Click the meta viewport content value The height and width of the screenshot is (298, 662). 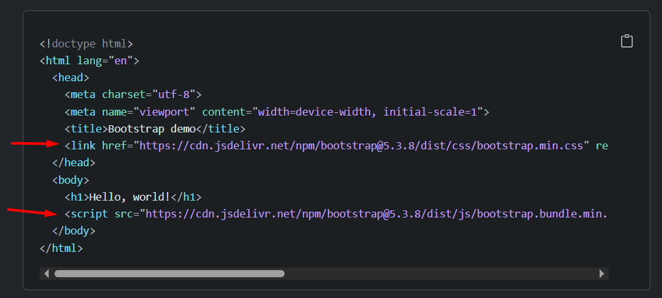tap(367, 112)
